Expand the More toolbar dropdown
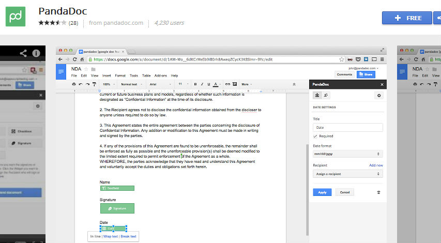Screen dimensions: 441x243 coord(247,84)
